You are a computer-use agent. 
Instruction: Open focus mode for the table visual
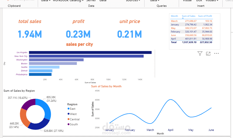[x=208, y=53]
